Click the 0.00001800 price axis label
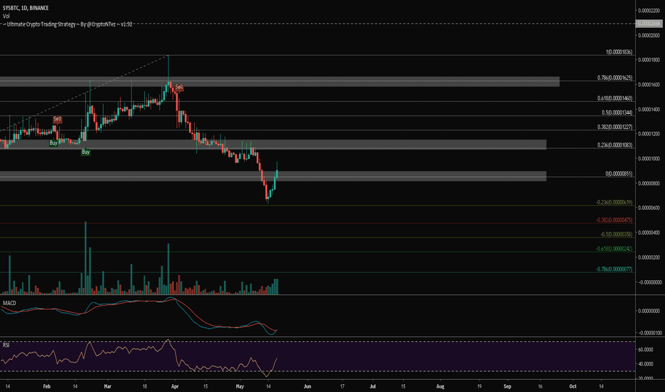 (x=649, y=60)
